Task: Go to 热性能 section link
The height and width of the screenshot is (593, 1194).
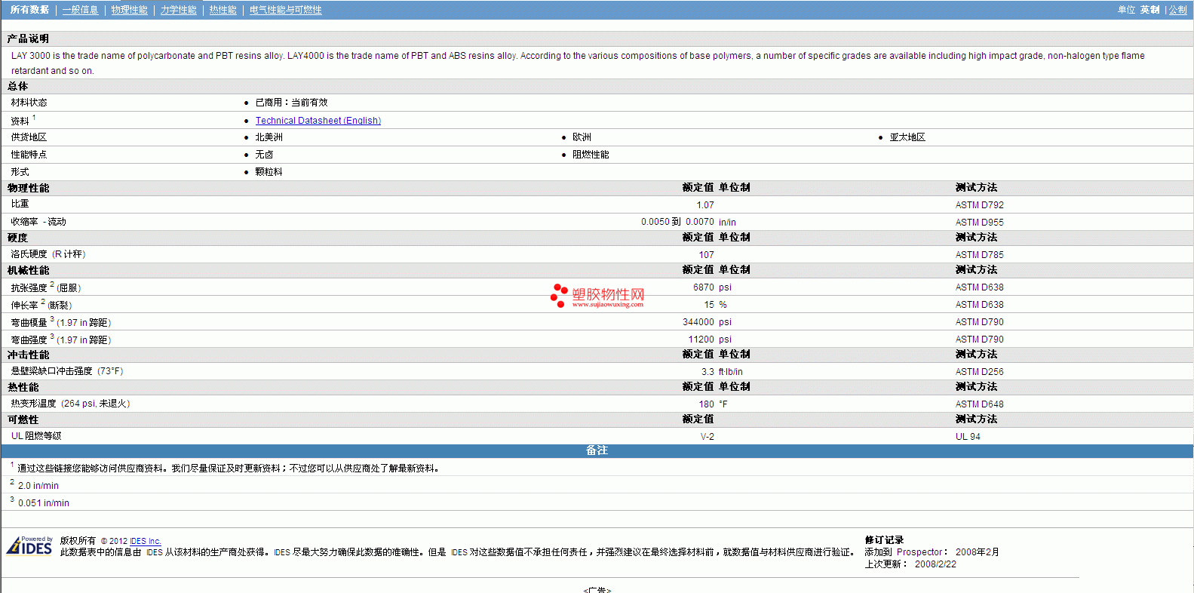Action: pyautogui.click(x=223, y=10)
